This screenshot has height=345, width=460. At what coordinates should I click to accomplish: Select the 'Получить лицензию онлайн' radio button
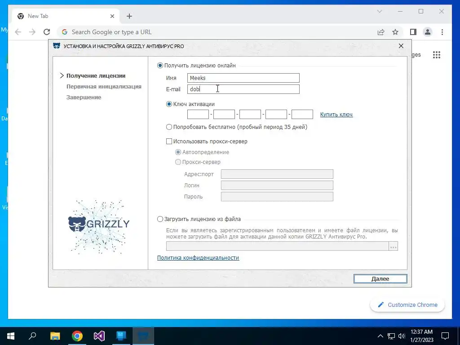(160, 66)
